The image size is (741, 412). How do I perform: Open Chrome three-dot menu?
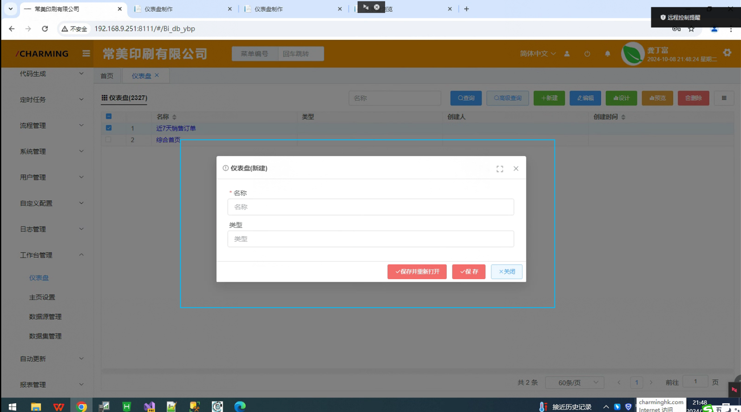[x=731, y=29]
